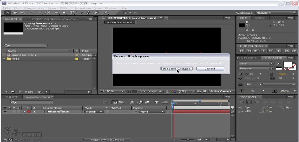The width and height of the screenshot is (299, 142).
Task: Open the Regular font style dropdown
Action: click(x=256, y=68)
